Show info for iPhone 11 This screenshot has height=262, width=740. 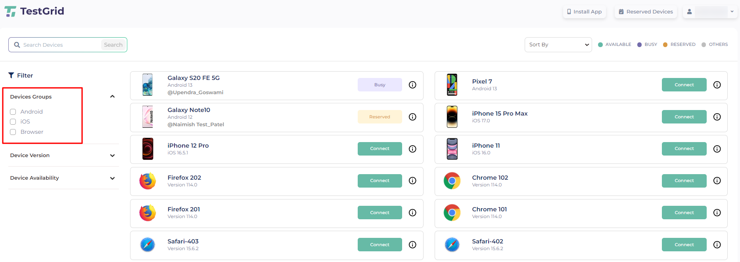pyautogui.click(x=717, y=149)
